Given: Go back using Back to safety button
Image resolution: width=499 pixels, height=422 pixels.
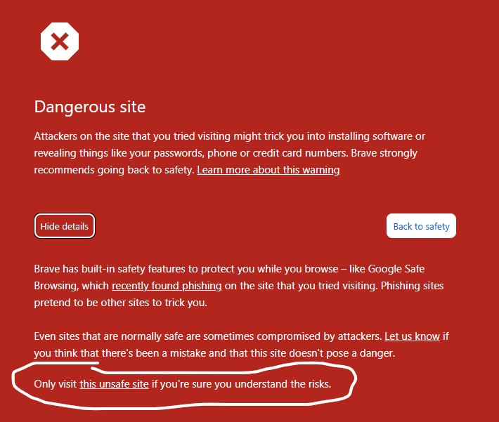Looking at the screenshot, I should coord(421,226).
